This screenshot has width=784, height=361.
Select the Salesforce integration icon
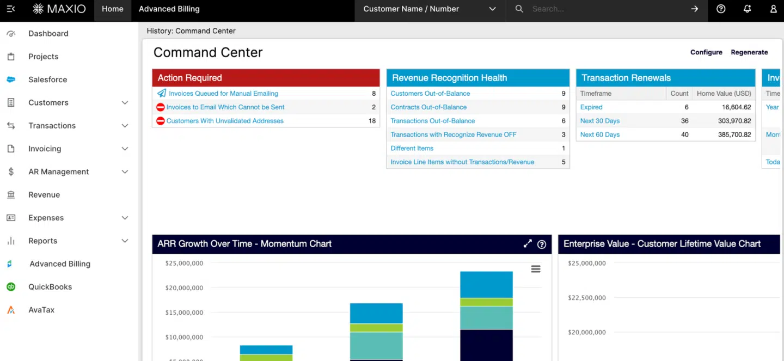[x=11, y=79]
